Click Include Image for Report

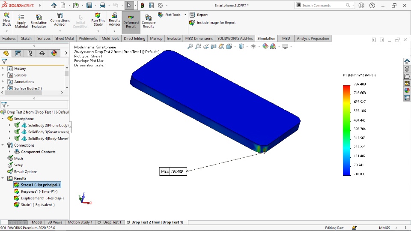212,23
